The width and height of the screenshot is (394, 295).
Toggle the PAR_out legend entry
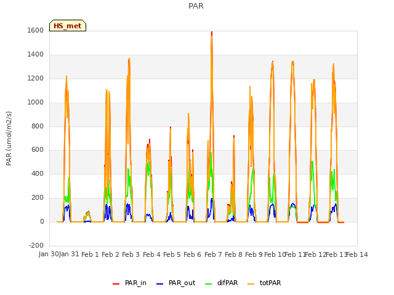click(175, 283)
